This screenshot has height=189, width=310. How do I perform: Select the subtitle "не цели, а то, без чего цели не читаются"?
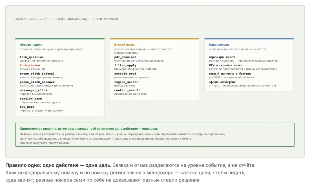237,49
